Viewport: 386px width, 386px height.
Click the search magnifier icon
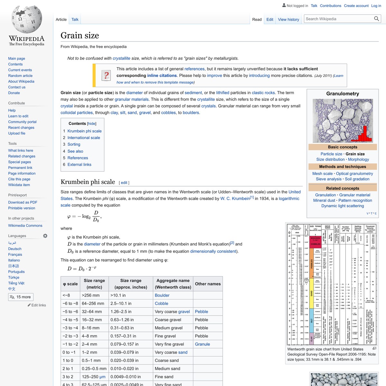376,19
